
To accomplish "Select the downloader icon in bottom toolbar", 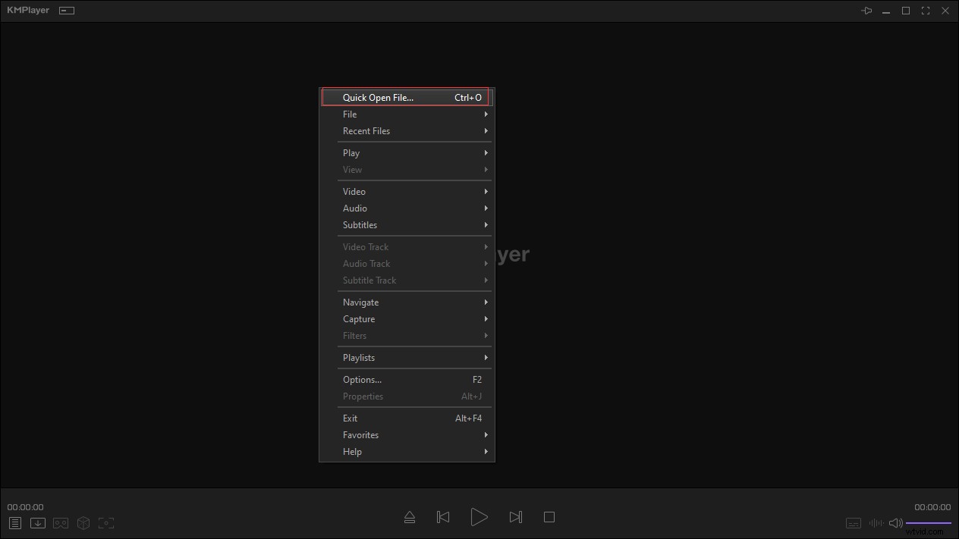I will point(38,523).
